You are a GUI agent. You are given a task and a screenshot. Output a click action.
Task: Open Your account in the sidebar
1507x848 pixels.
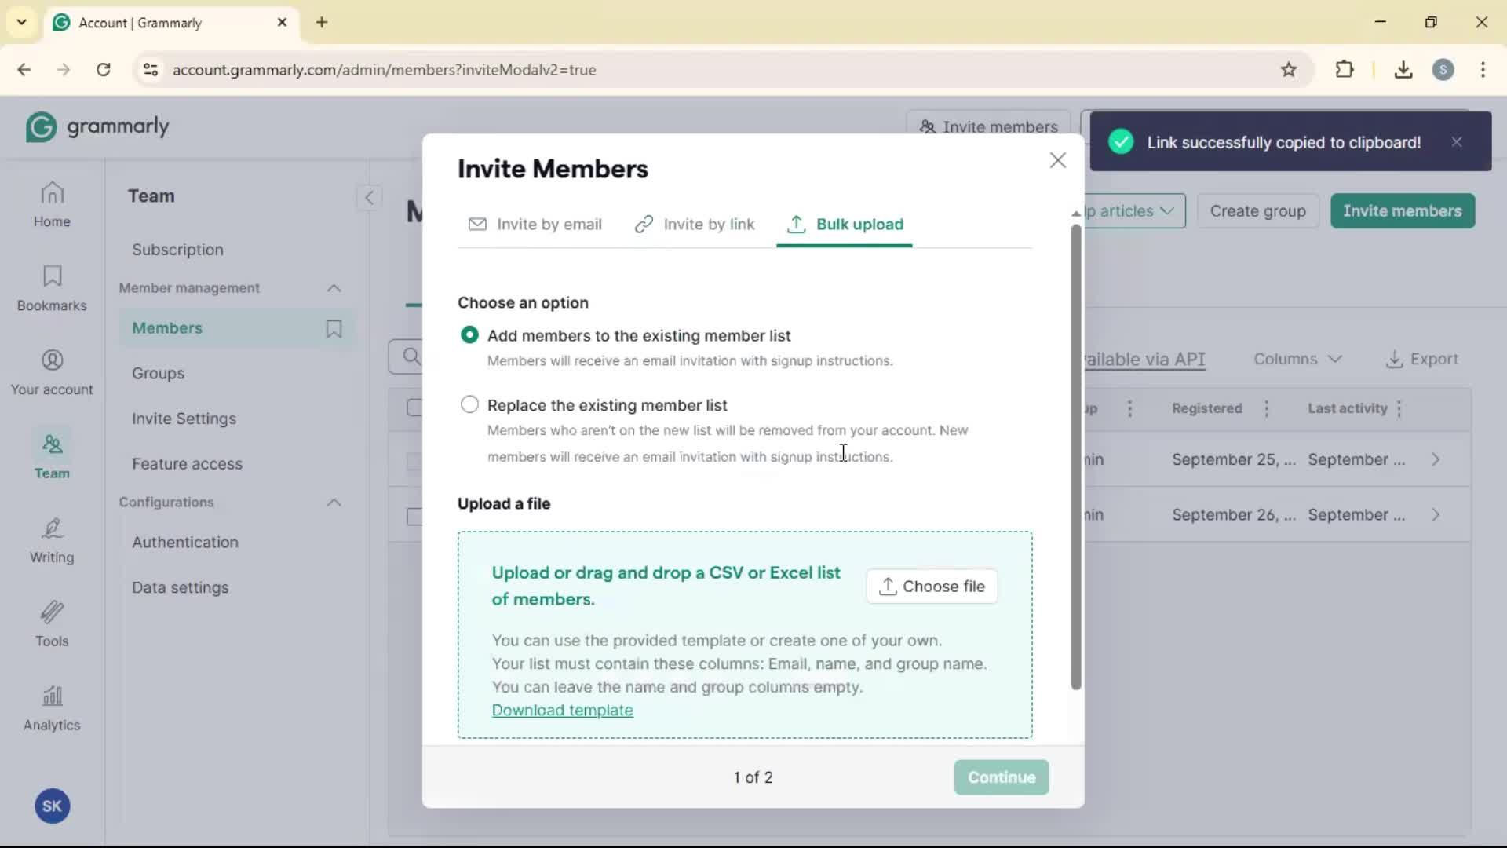[51, 371]
